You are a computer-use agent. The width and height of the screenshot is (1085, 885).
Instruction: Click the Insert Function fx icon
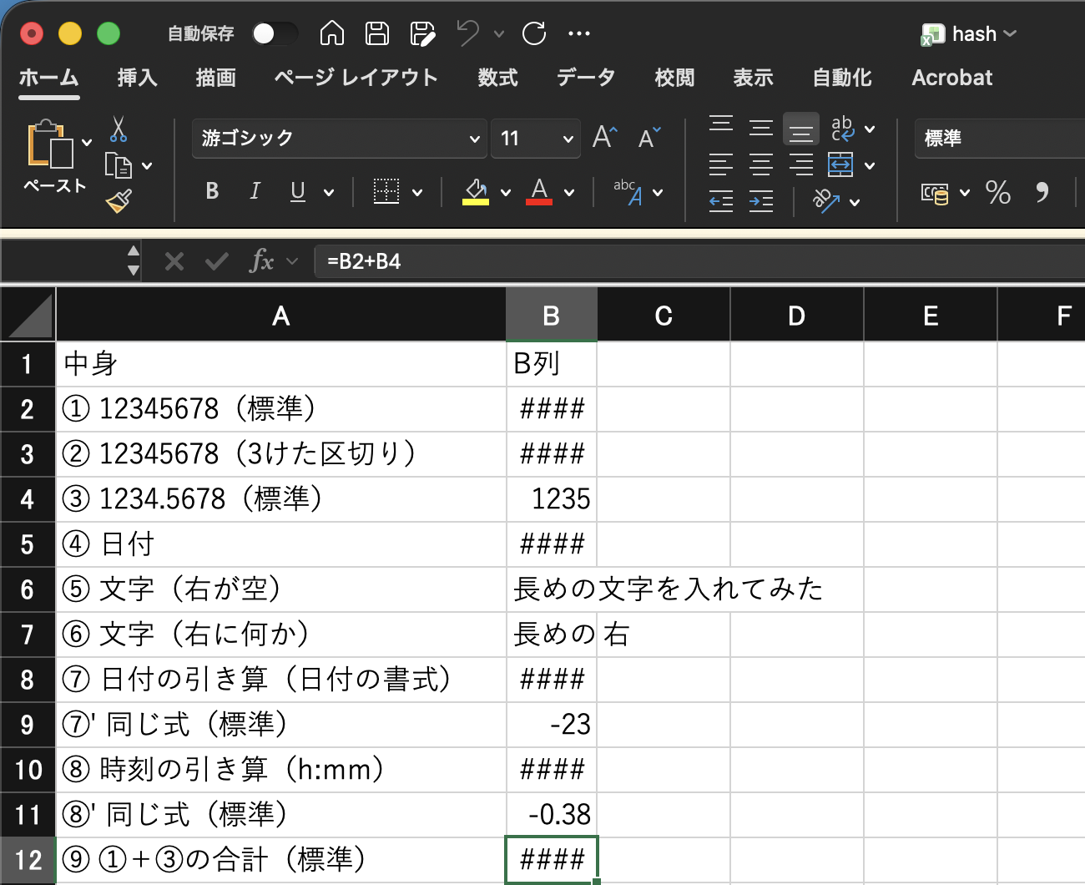tap(262, 261)
